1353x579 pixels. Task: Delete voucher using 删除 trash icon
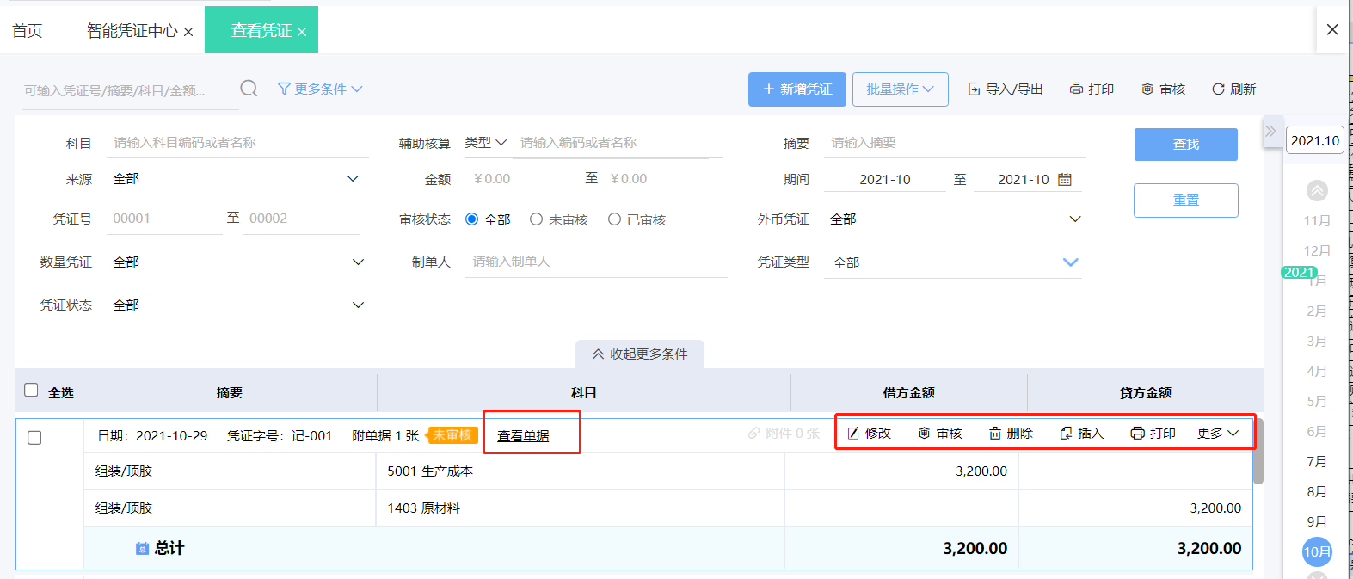[995, 434]
